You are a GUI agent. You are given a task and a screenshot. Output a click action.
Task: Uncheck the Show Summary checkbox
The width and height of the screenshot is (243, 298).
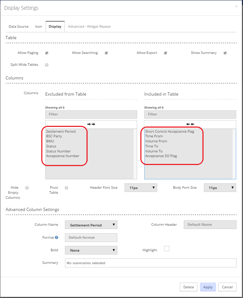point(225,53)
